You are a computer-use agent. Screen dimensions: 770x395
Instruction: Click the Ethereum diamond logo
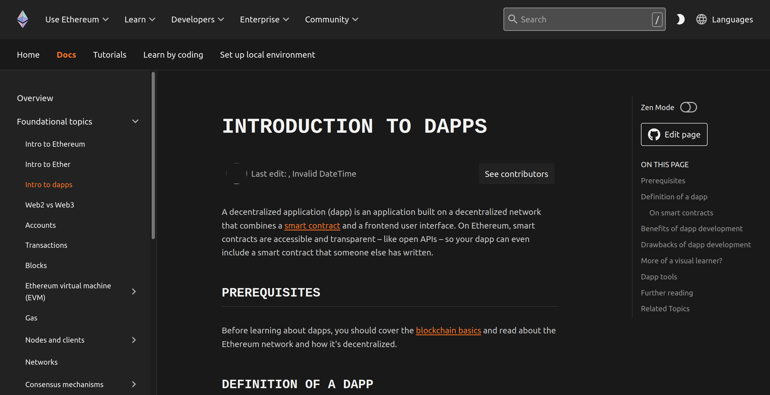(x=23, y=19)
